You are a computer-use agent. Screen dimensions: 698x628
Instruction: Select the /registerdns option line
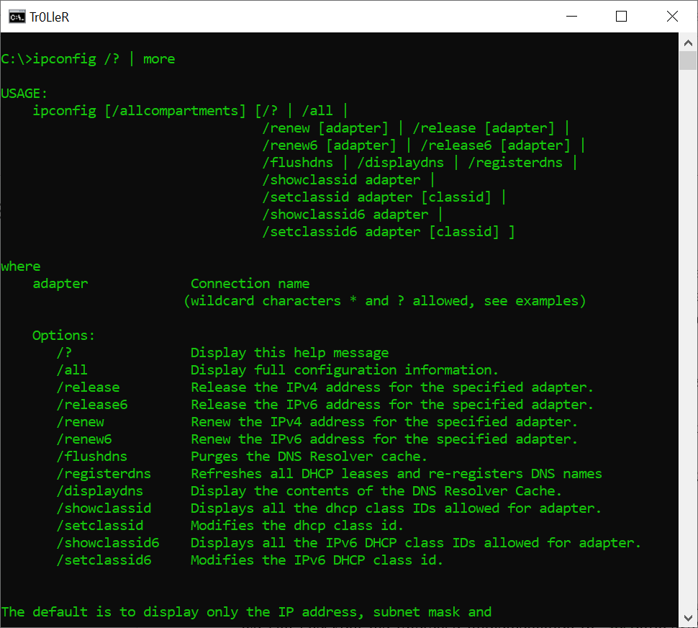(x=104, y=473)
